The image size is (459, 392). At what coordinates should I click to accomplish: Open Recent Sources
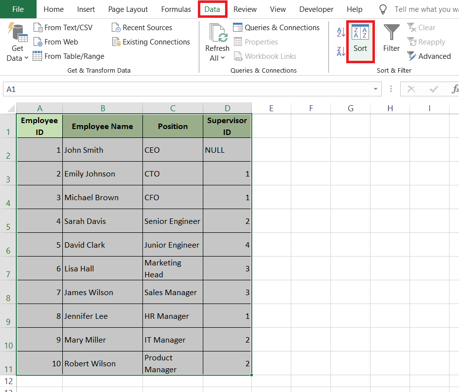coord(142,28)
